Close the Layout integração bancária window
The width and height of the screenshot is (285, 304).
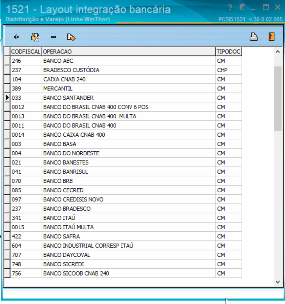coord(277,8)
